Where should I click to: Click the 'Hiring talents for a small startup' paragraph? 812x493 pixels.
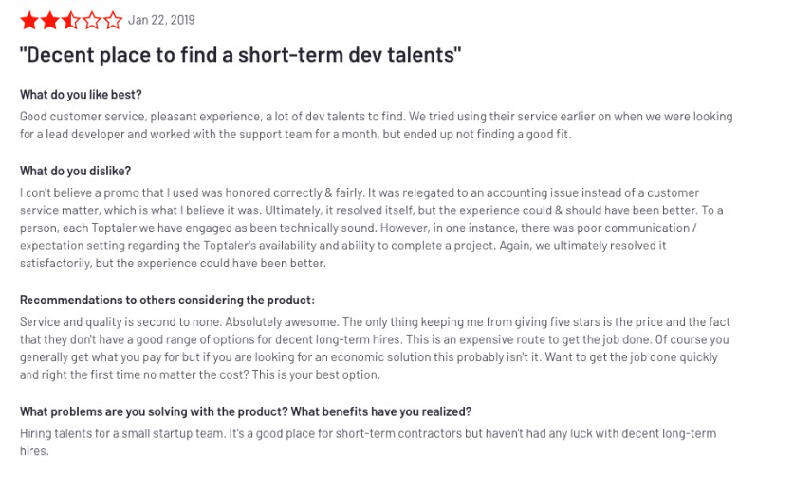pos(368,443)
